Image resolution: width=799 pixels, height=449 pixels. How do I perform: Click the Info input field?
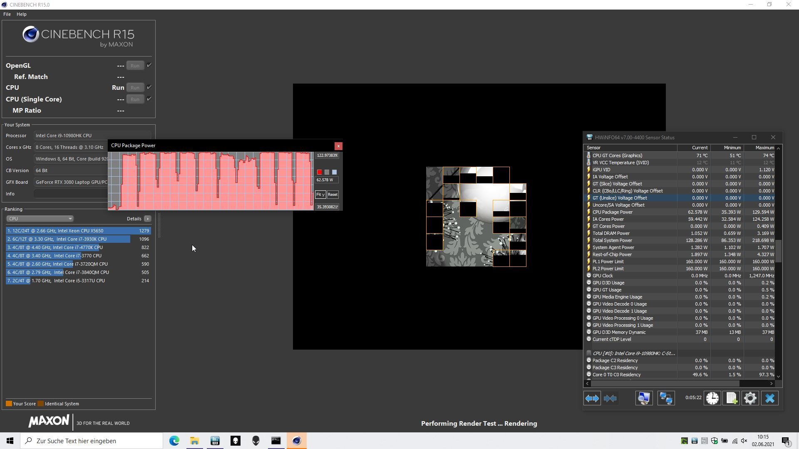pos(71,194)
